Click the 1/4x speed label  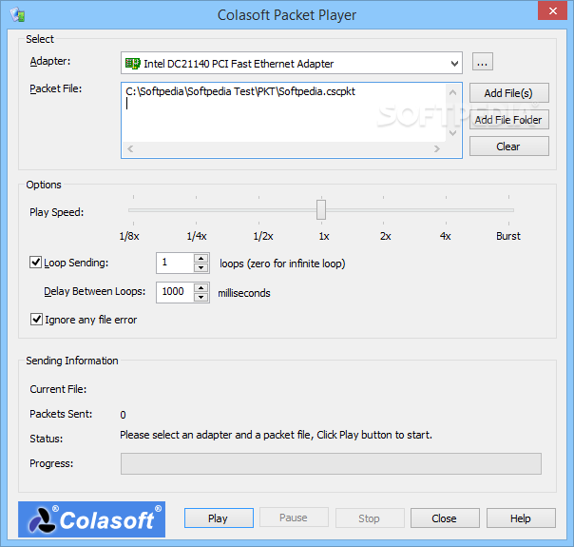tap(197, 236)
